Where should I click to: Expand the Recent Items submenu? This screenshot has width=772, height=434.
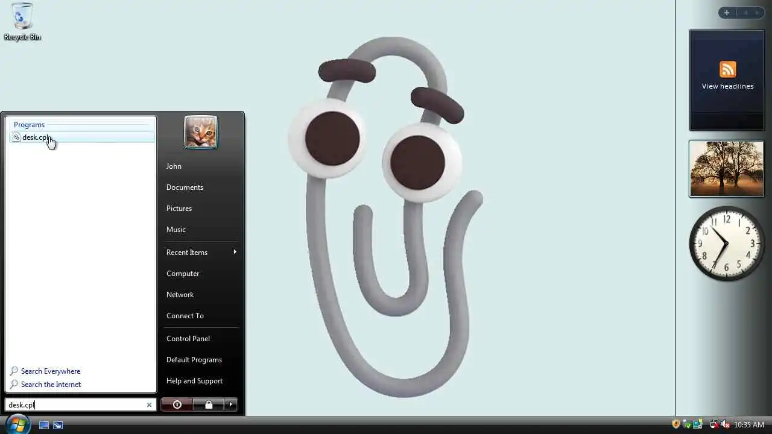[x=201, y=253]
